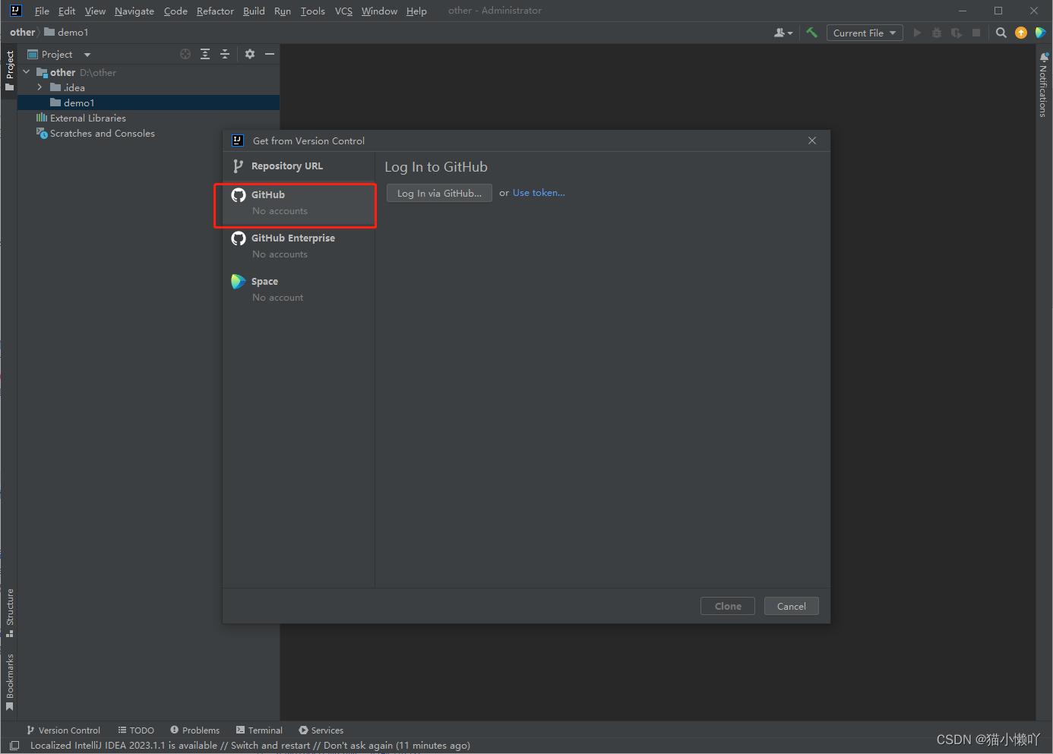Click the demo1 breadcrumb in navigation bar
This screenshot has height=754, width=1053.
tap(67, 32)
